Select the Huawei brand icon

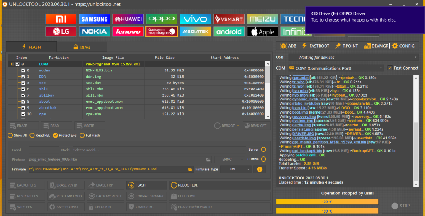pos(128,19)
